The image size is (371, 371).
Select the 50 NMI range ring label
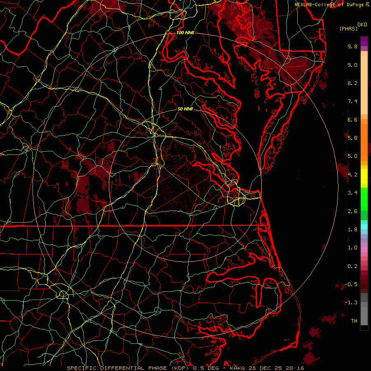click(185, 109)
